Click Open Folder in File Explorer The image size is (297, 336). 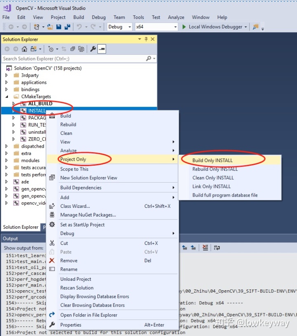113,315
